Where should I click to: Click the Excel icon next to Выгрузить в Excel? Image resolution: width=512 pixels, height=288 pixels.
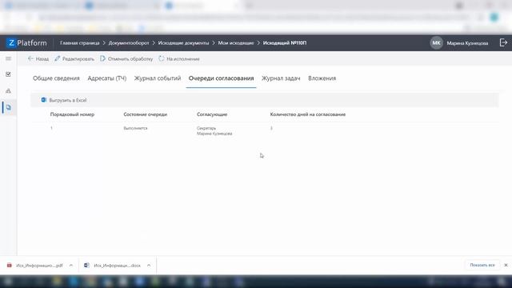pos(43,100)
